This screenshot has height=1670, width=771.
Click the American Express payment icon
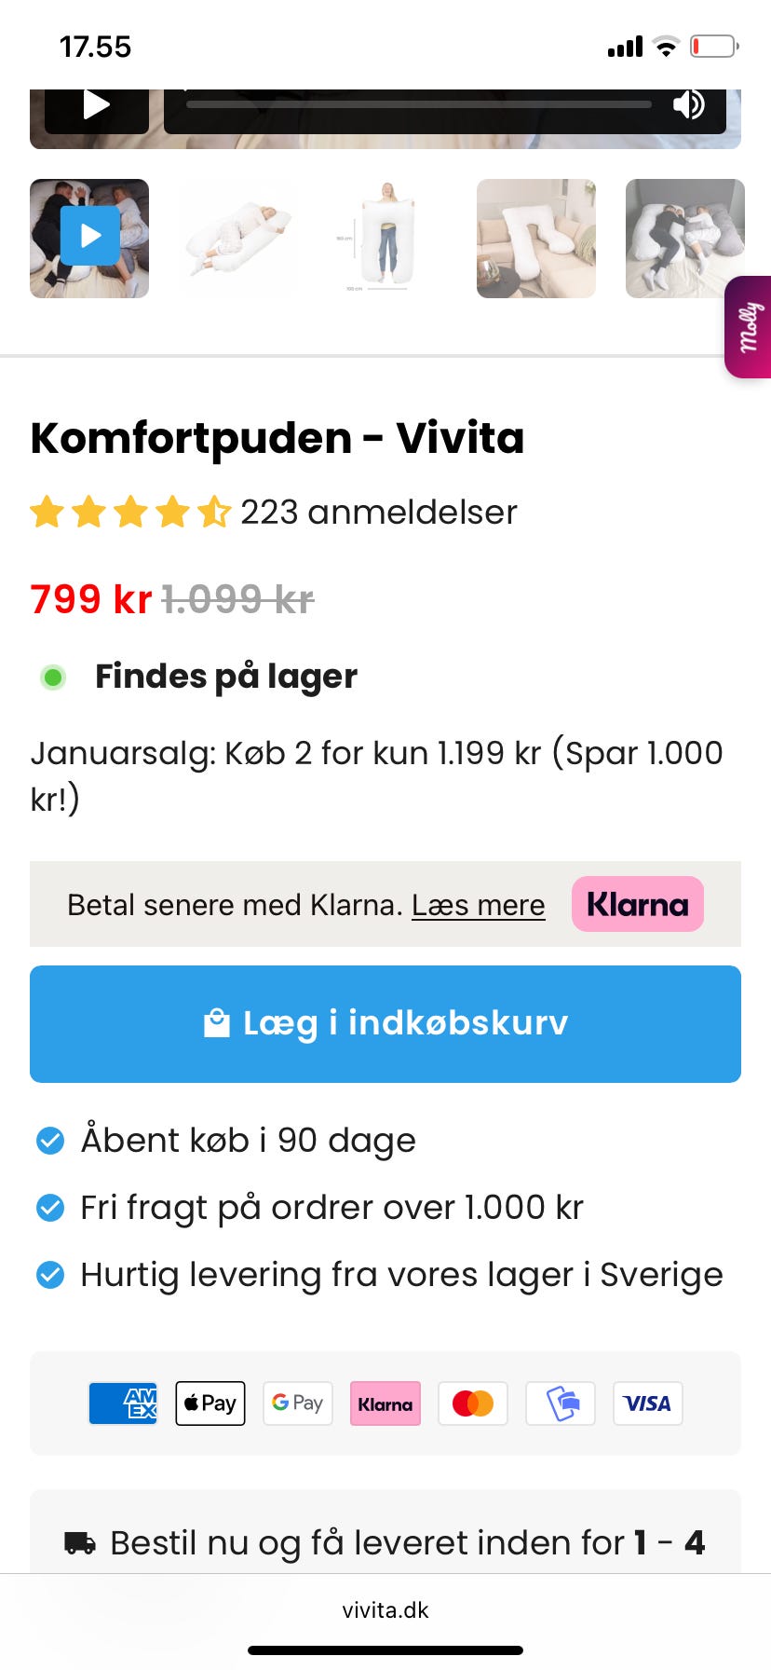click(123, 1403)
